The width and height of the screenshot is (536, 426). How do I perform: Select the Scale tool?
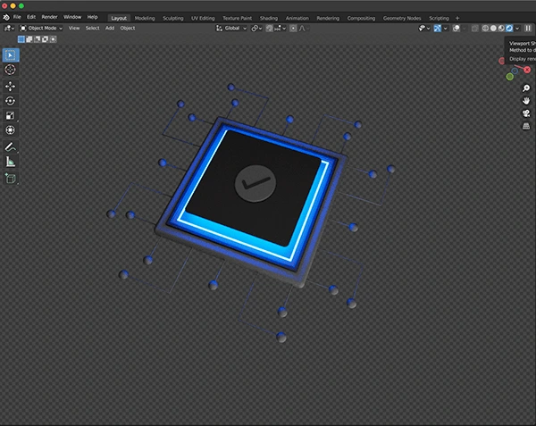10,115
